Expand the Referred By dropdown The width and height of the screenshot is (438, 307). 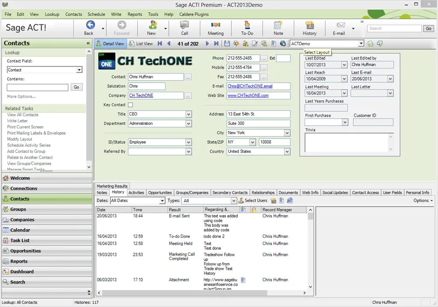189,151
